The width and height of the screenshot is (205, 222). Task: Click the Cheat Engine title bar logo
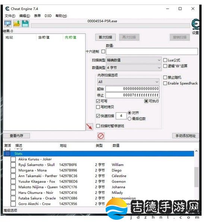(7, 9)
